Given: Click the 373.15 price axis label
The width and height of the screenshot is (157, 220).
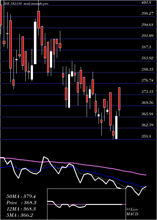Looking at the screenshot, I should click(x=147, y=92).
